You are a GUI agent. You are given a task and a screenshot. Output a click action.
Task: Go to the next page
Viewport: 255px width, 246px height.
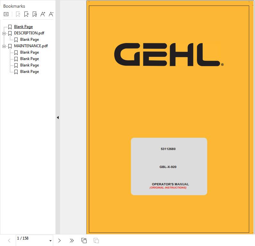click(59, 241)
